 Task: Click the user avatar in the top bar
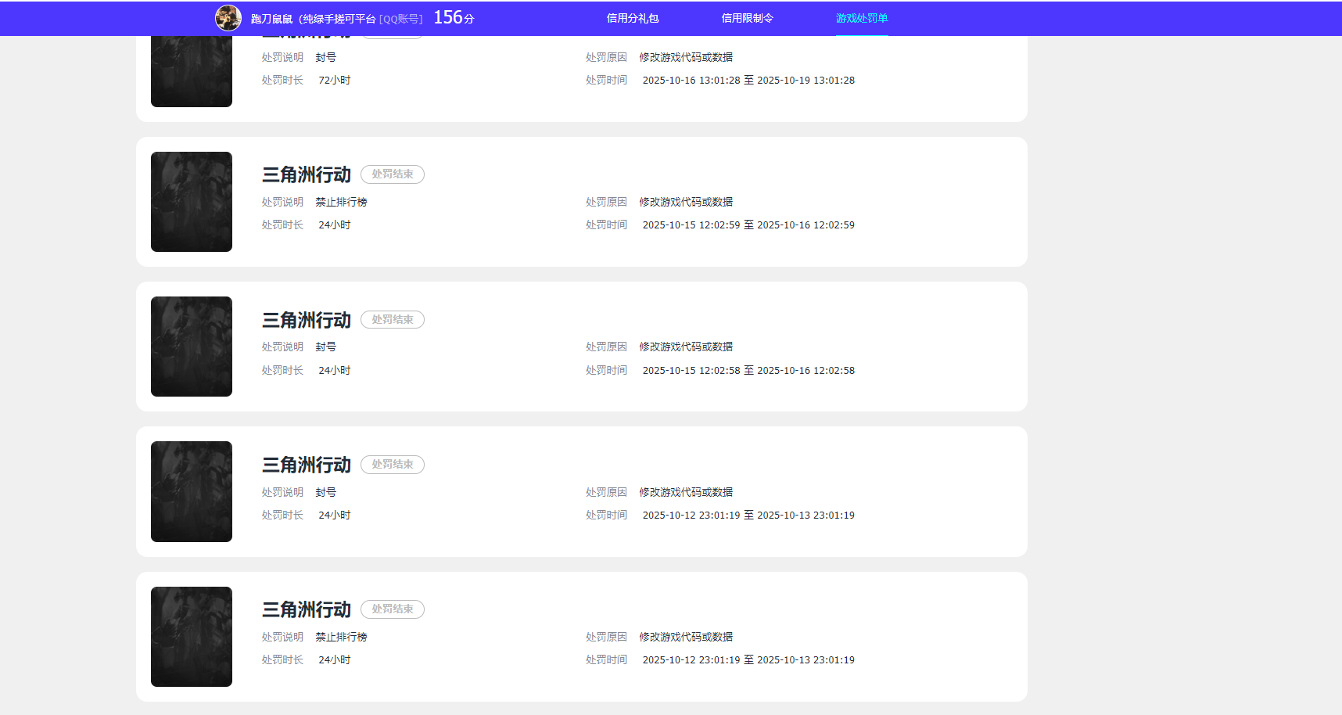[x=228, y=17]
